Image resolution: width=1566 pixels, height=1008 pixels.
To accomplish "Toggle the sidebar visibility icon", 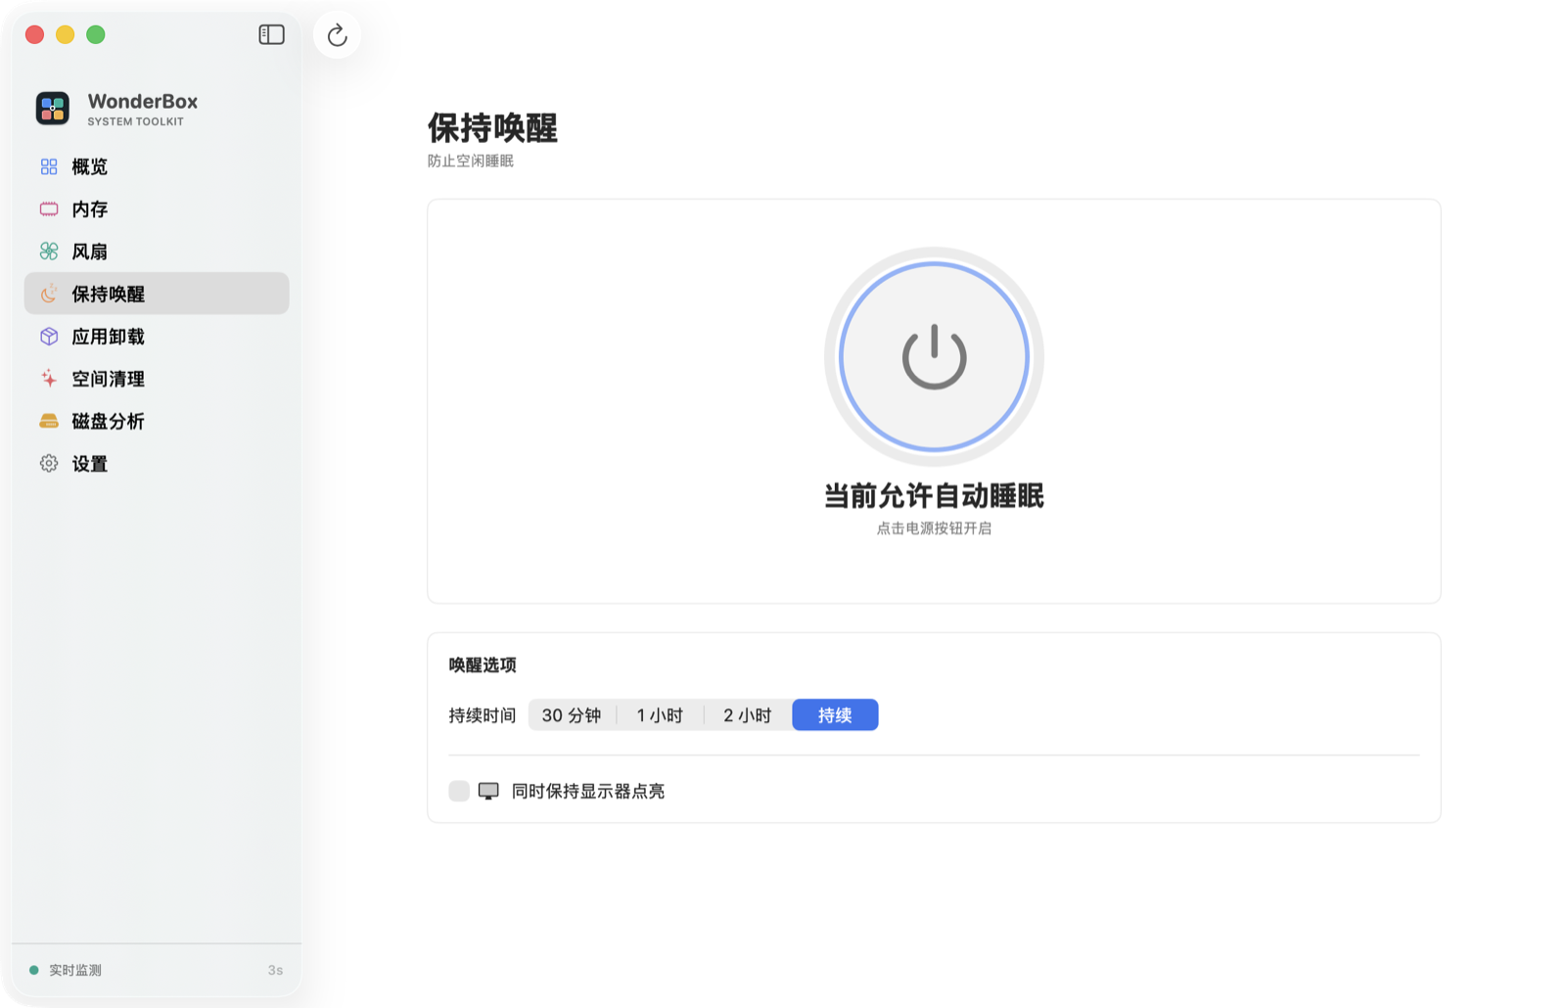I will click(x=271, y=34).
